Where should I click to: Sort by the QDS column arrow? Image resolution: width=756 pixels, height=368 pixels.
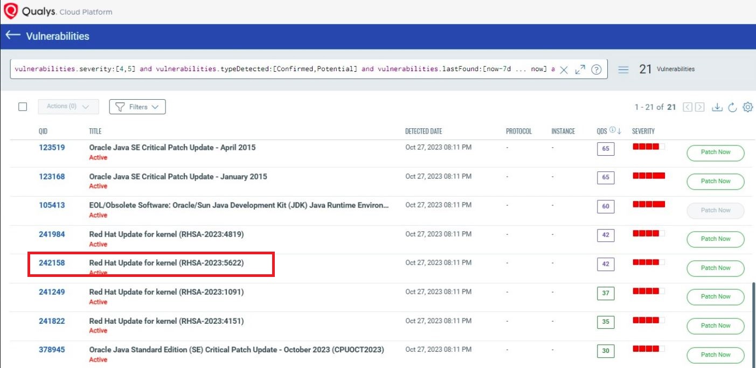(x=619, y=131)
